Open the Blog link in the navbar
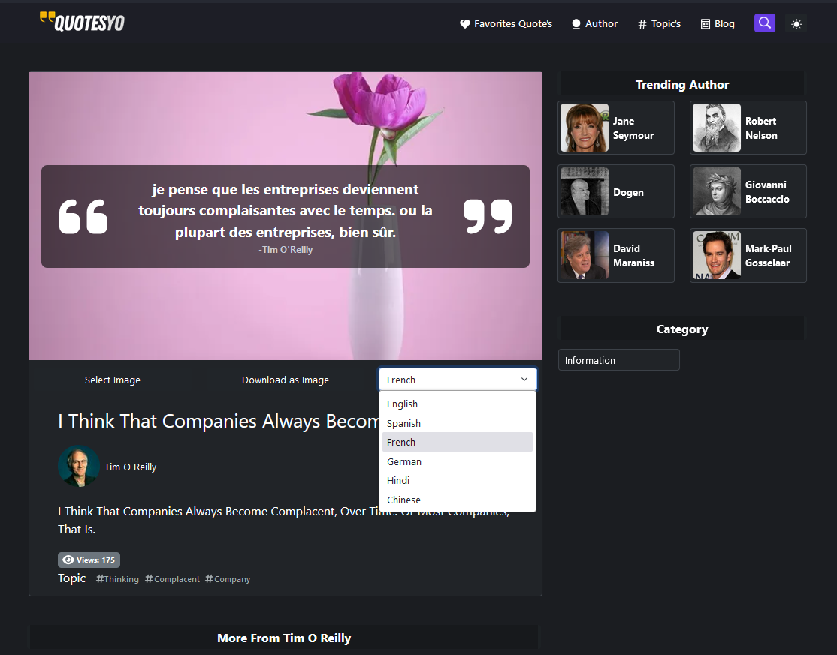Viewport: 837px width, 655px height. tap(718, 24)
